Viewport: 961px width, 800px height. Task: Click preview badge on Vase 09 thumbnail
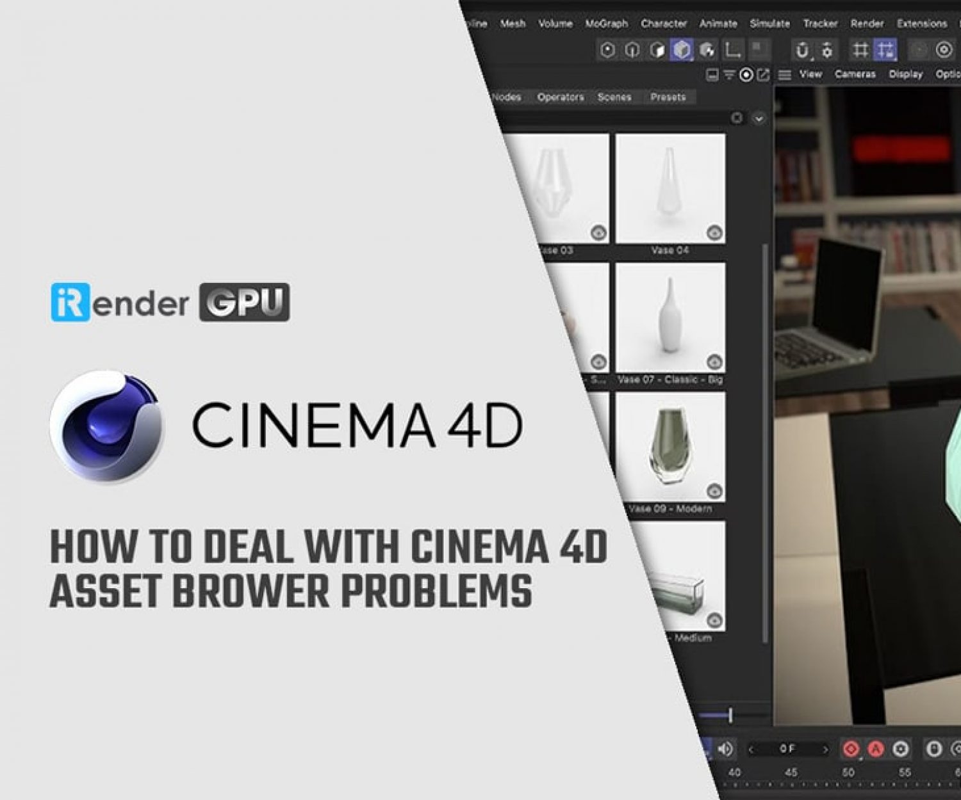(714, 492)
